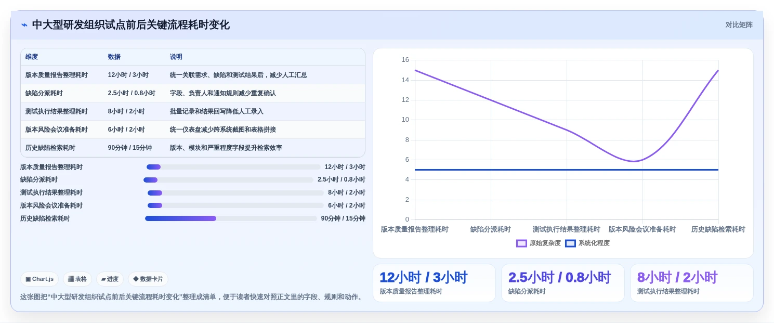Click table value 12小时 / 3小时

click(128, 75)
